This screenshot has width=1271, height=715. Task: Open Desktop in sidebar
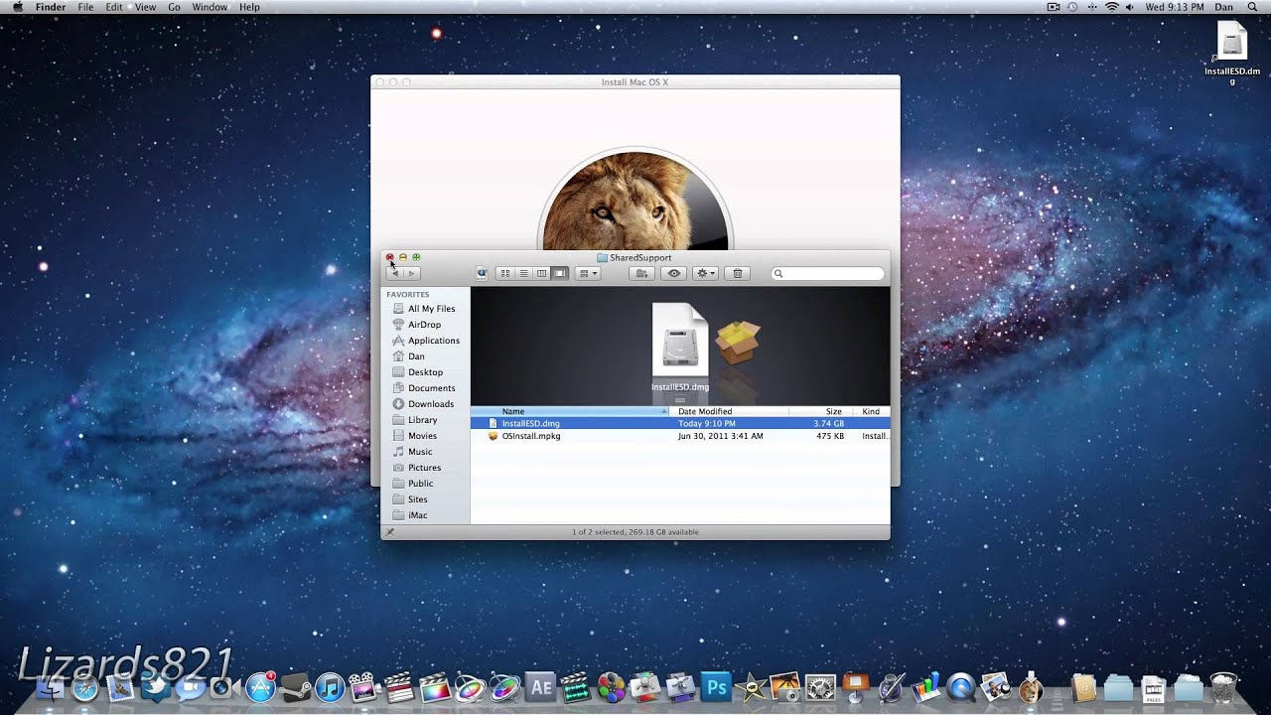(x=417, y=372)
